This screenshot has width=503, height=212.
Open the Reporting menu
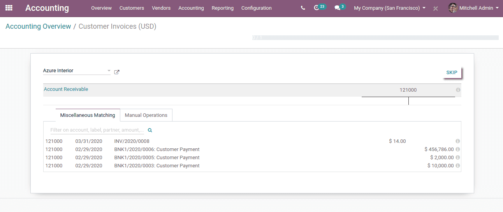point(223,8)
